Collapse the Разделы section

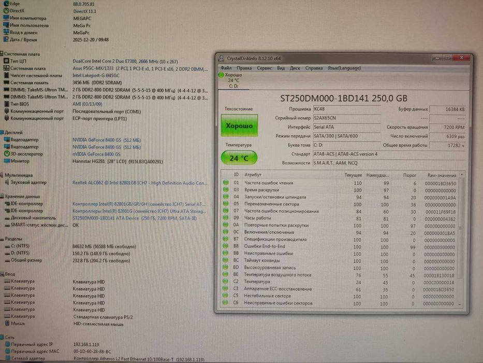click(x=2, y=239)
